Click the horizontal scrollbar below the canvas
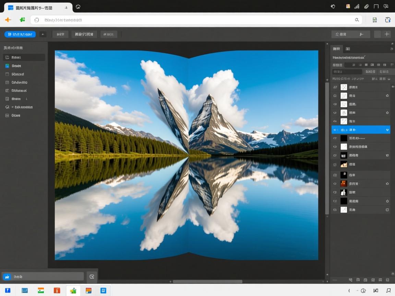Viewport: 395px width, 296px height. (x=207, y=282)
